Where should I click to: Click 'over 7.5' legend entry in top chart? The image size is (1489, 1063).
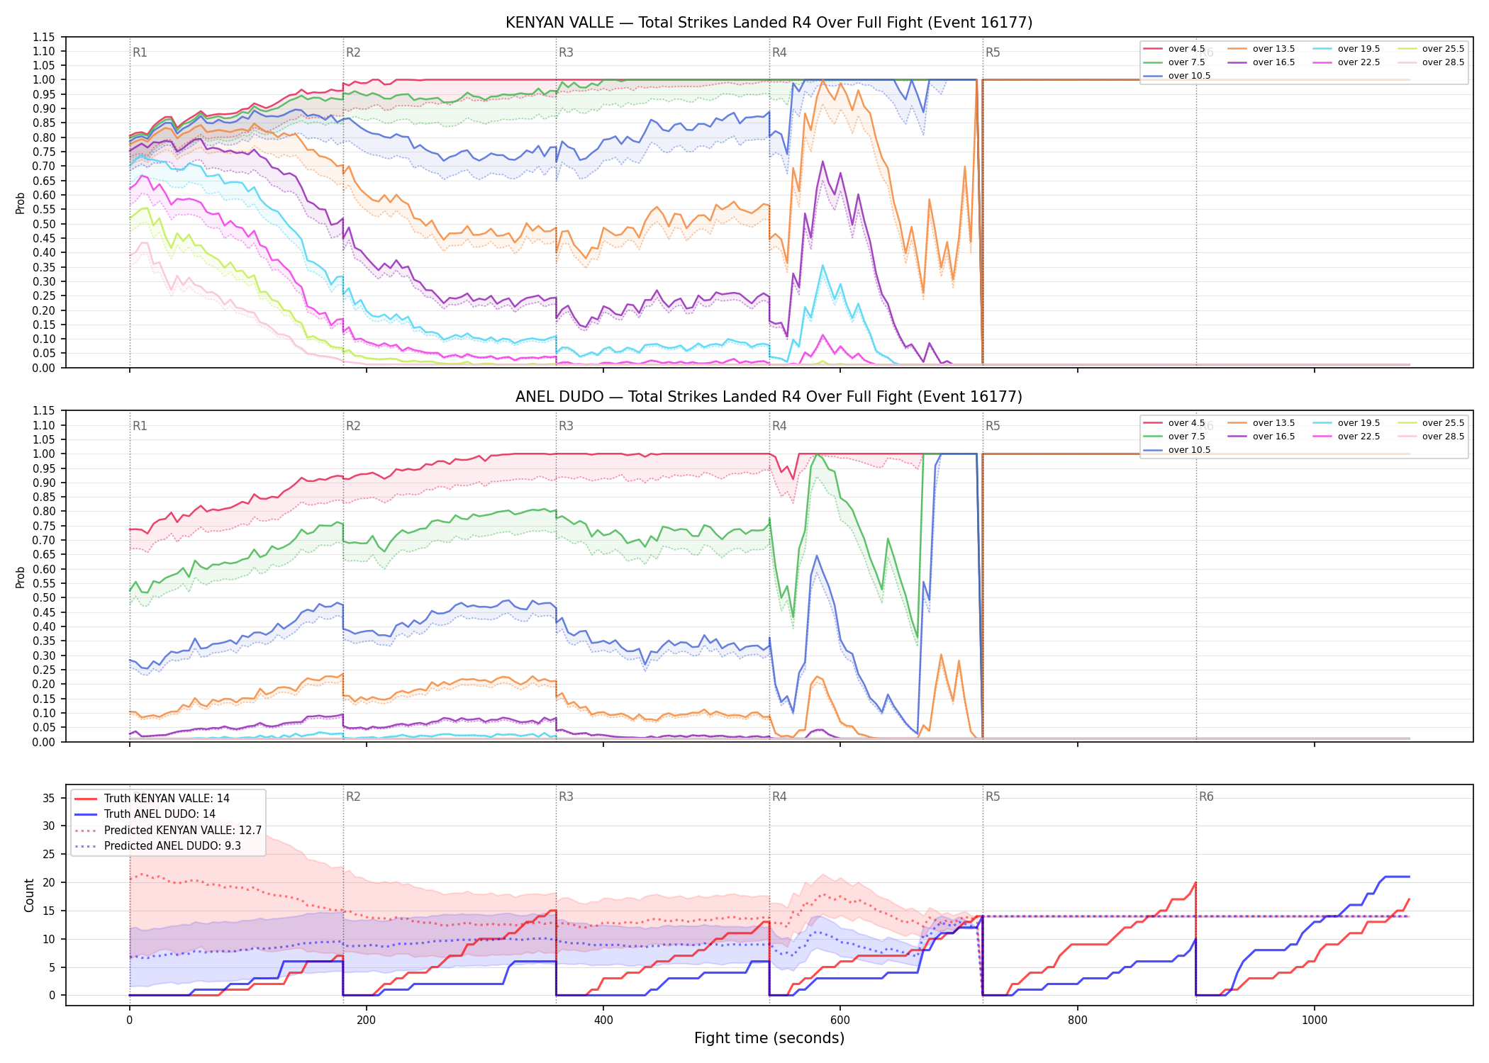click(x=1173, y=62)
